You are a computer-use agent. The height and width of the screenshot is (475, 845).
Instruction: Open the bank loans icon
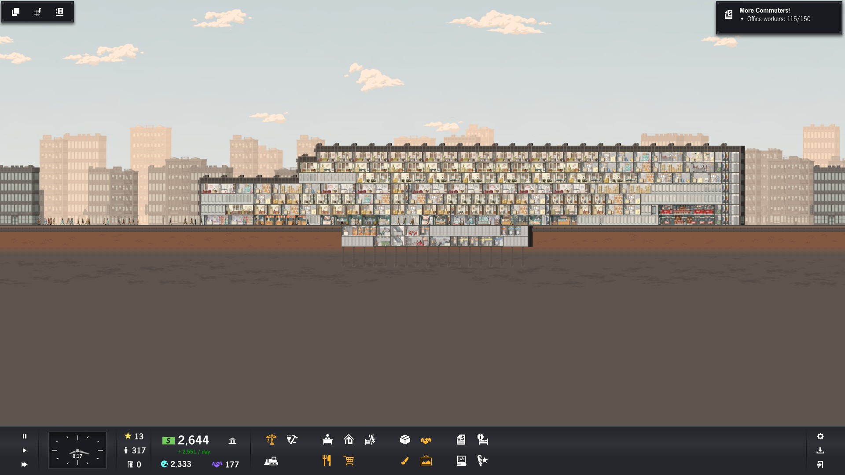[232, 440]
